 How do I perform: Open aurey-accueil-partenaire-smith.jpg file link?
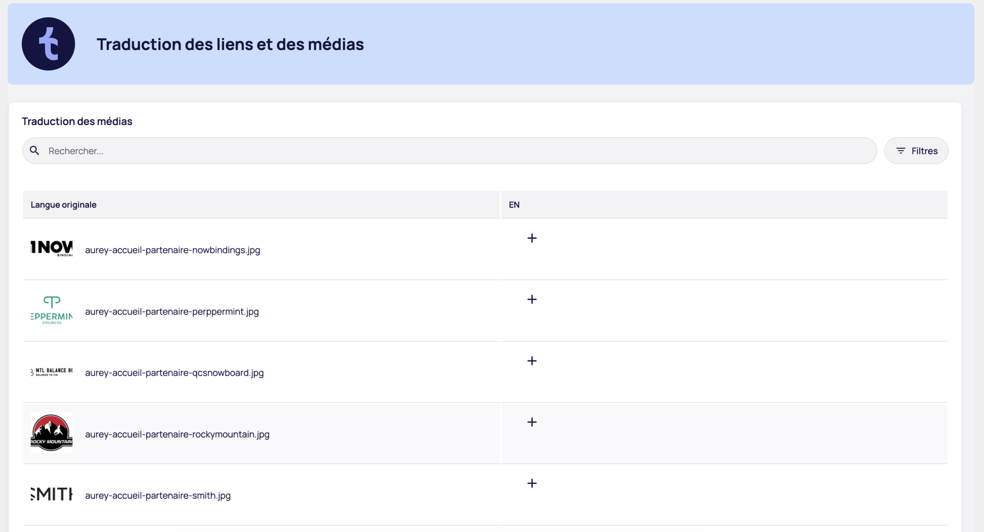pos(158,495)
